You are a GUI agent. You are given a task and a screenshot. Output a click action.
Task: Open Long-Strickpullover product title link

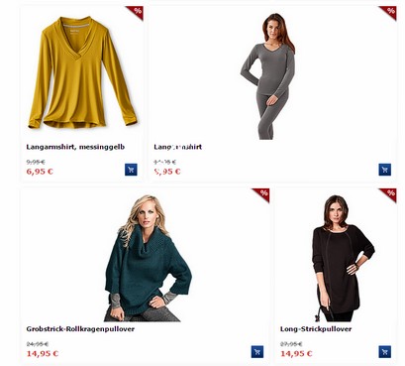(x=316, y=329)
